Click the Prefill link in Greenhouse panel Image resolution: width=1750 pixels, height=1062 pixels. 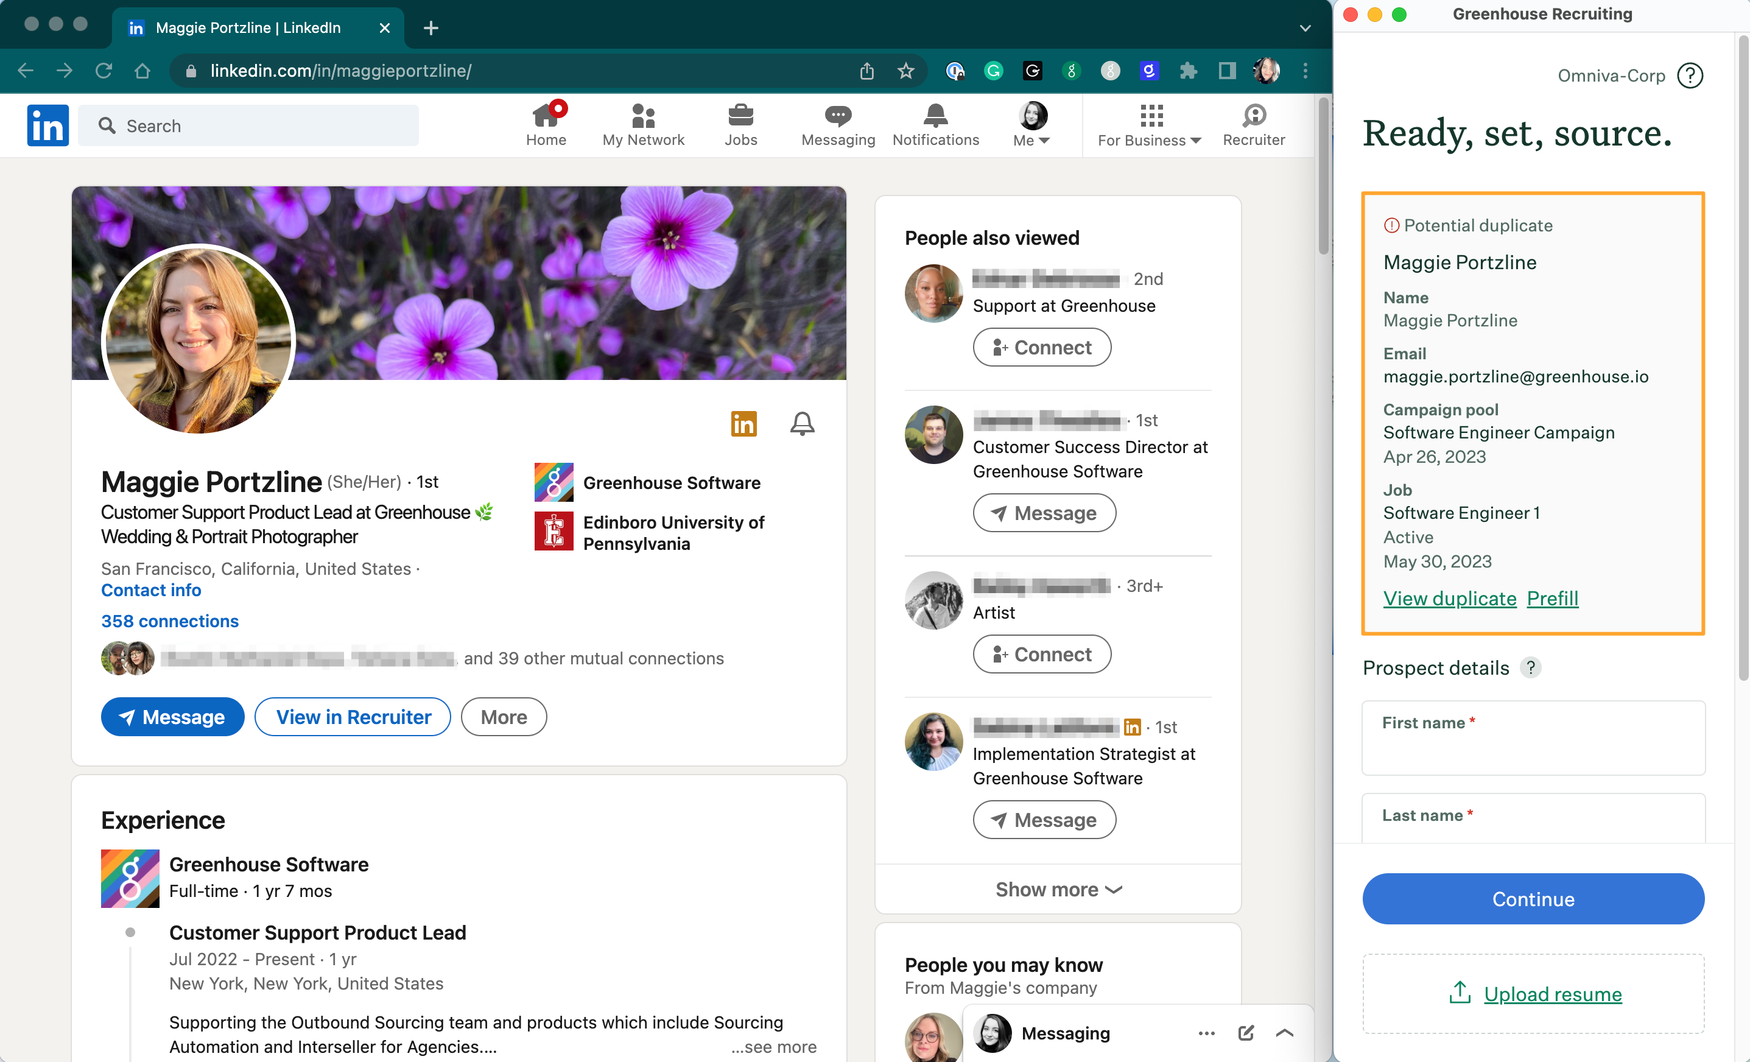1554,597
